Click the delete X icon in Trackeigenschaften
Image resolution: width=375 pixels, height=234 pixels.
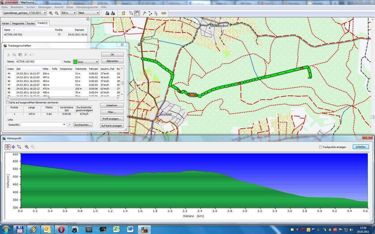click(26, 55)
